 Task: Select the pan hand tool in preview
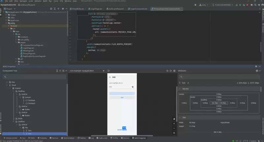pyautogui.click(x=174, y=119)
